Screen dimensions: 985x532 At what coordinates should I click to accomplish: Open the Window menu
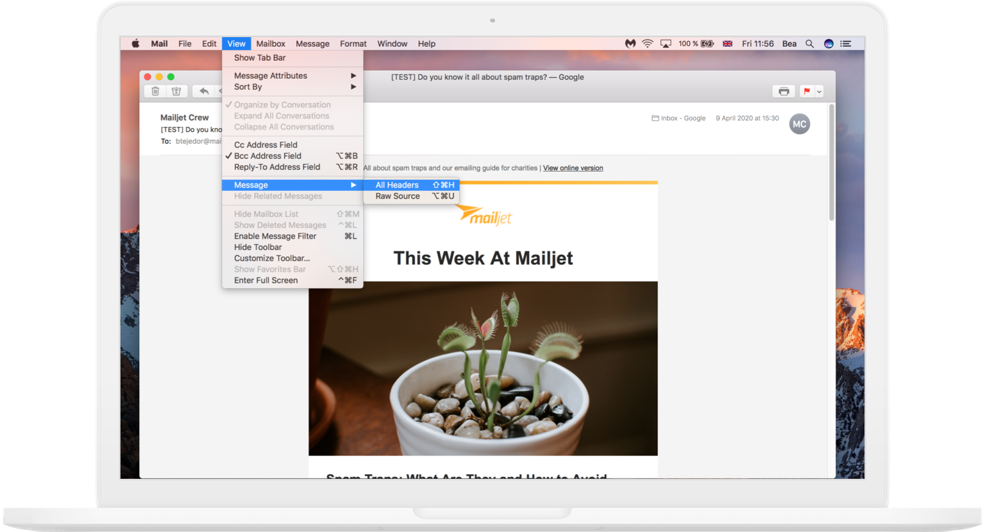392,44
